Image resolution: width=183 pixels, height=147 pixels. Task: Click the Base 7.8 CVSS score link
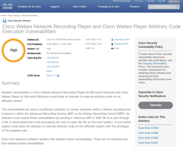coord(51,75)
